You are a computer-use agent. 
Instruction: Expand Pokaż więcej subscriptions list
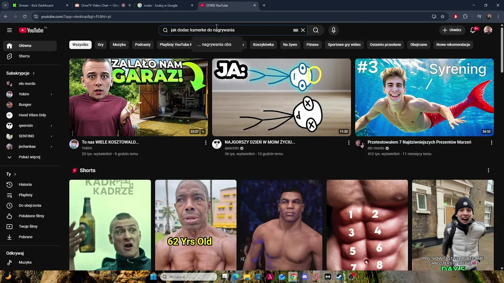coord(30,157)
